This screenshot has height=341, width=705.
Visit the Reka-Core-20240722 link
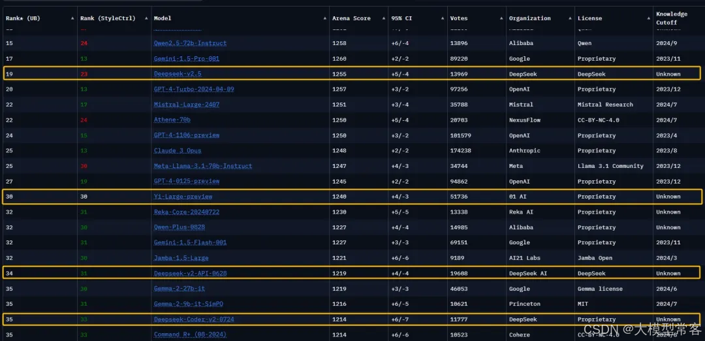point(187,212)
